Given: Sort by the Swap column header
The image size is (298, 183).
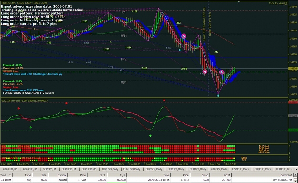Looking at the screenshot, I should [x=200, y=175].
